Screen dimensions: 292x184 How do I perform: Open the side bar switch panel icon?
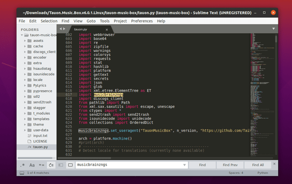tap(22, 173)
